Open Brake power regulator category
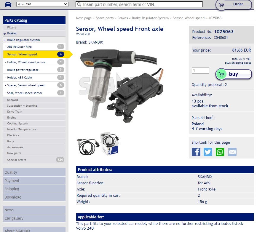This screenshot has width=257, height=232. click(23, 70)
